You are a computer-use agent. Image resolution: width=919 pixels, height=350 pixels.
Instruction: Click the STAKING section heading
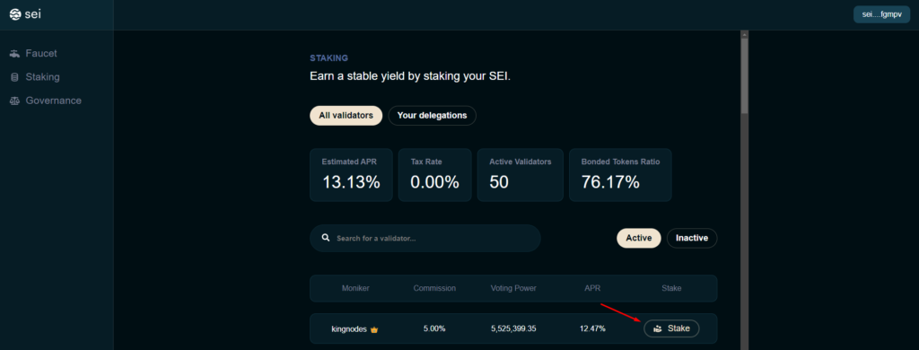[x=328, y=58]
